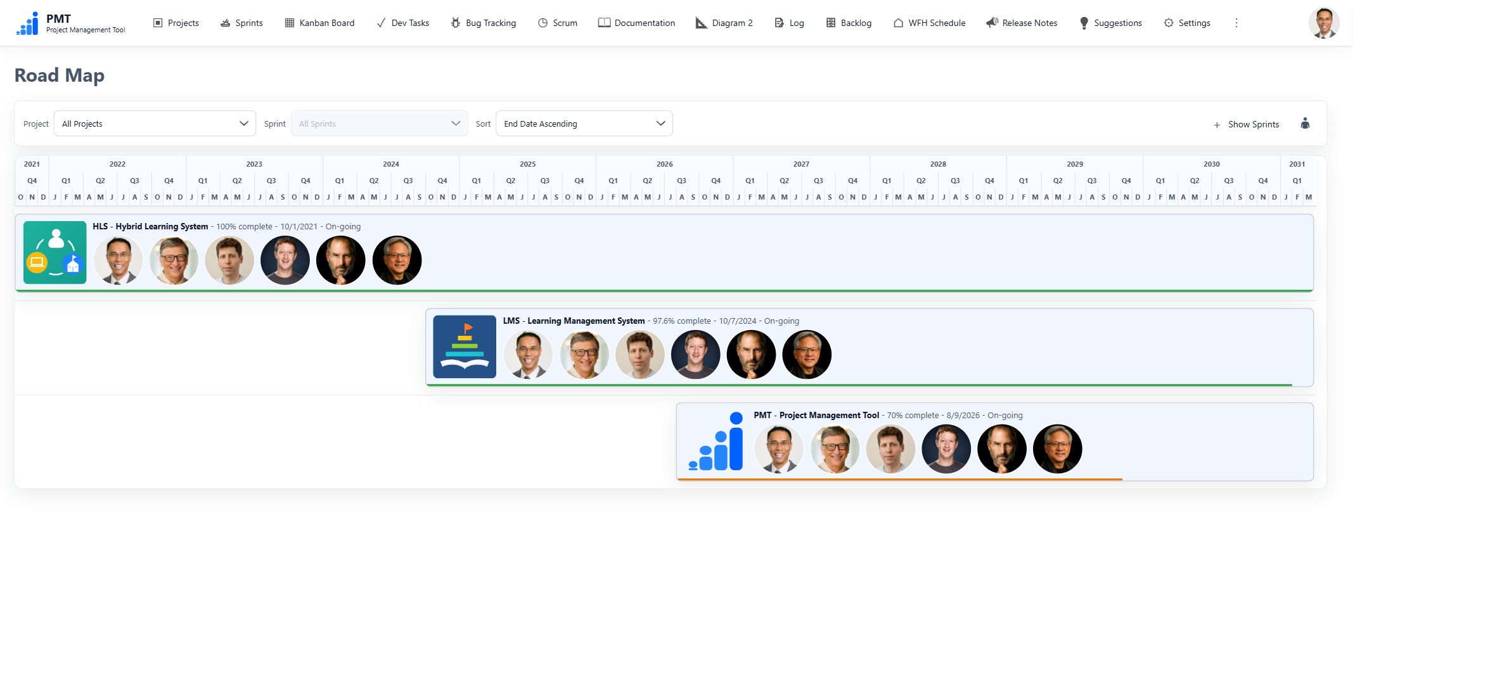Viewport: 1502px width, 695px height.
Task: Open Settings from the gear item
Action: (1187, 23)
